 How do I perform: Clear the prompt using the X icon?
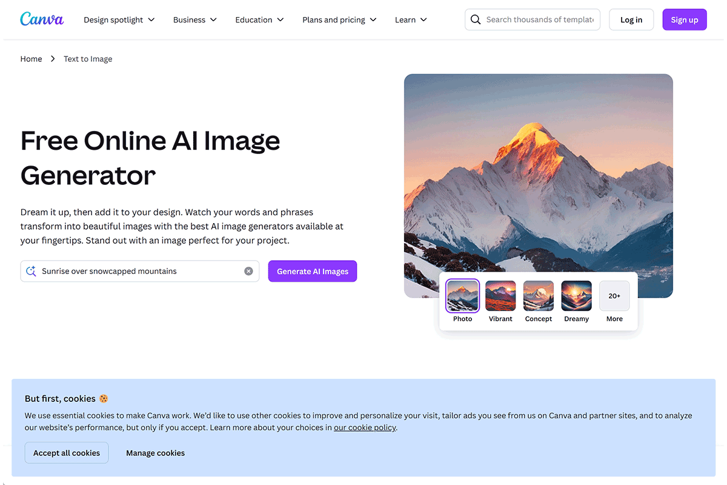point(248,271)
